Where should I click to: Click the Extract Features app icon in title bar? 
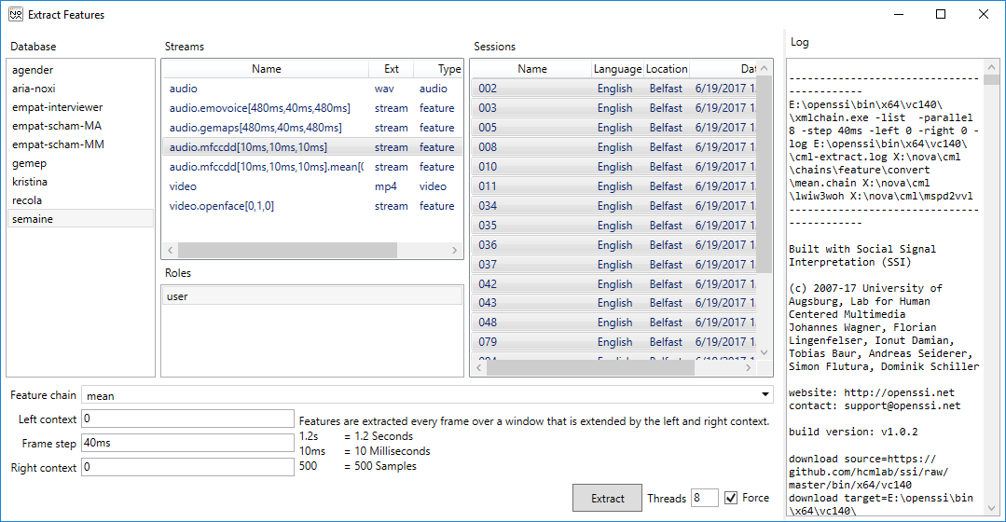(16, 15)
